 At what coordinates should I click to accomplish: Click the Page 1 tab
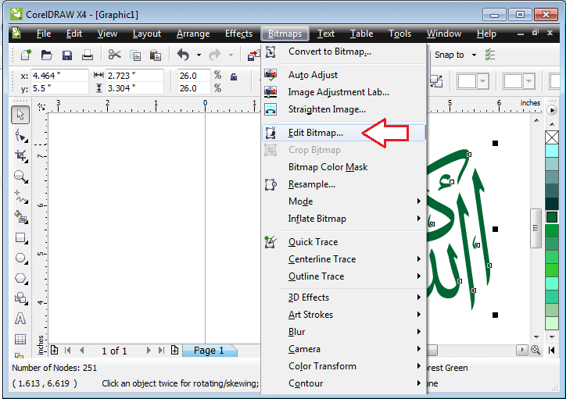[x=209, y=351]
